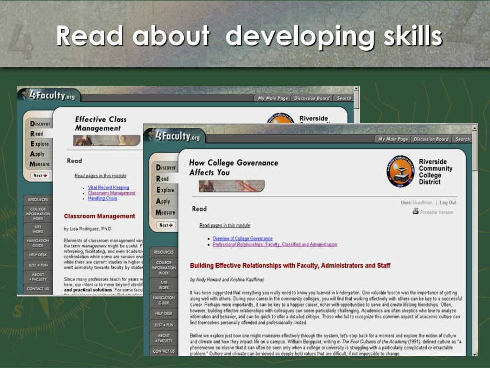Open Search tab in front window
Screen dimensions: 490x368
pos(463,139)
